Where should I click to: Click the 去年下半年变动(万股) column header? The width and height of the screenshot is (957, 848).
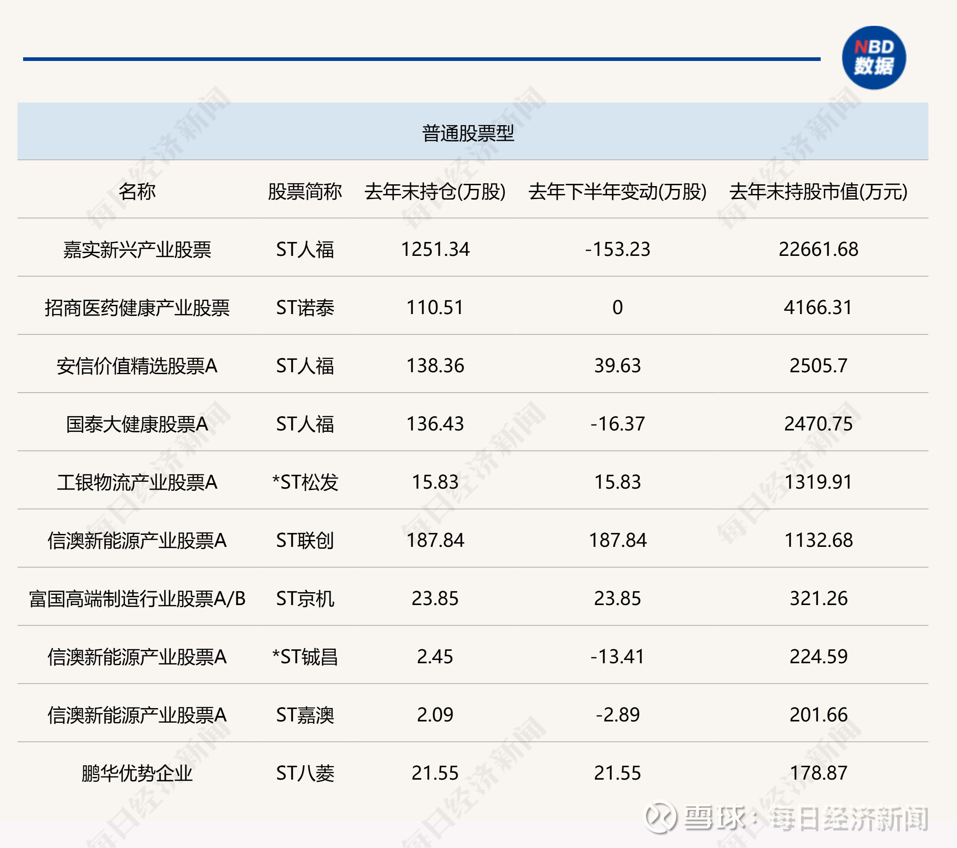[x=617, y=191]
